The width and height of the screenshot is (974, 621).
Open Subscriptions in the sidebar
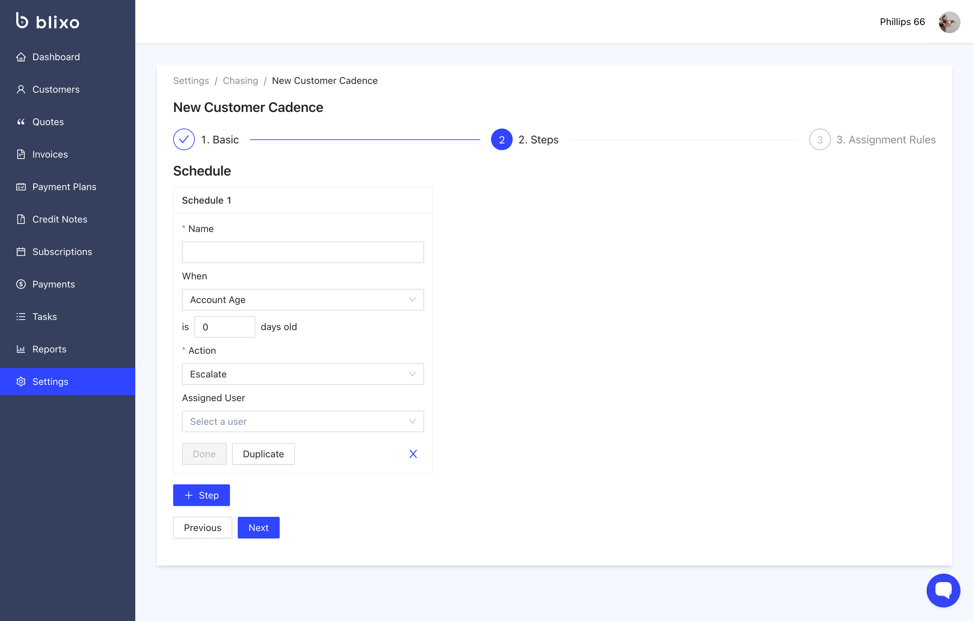click(62, 252)
